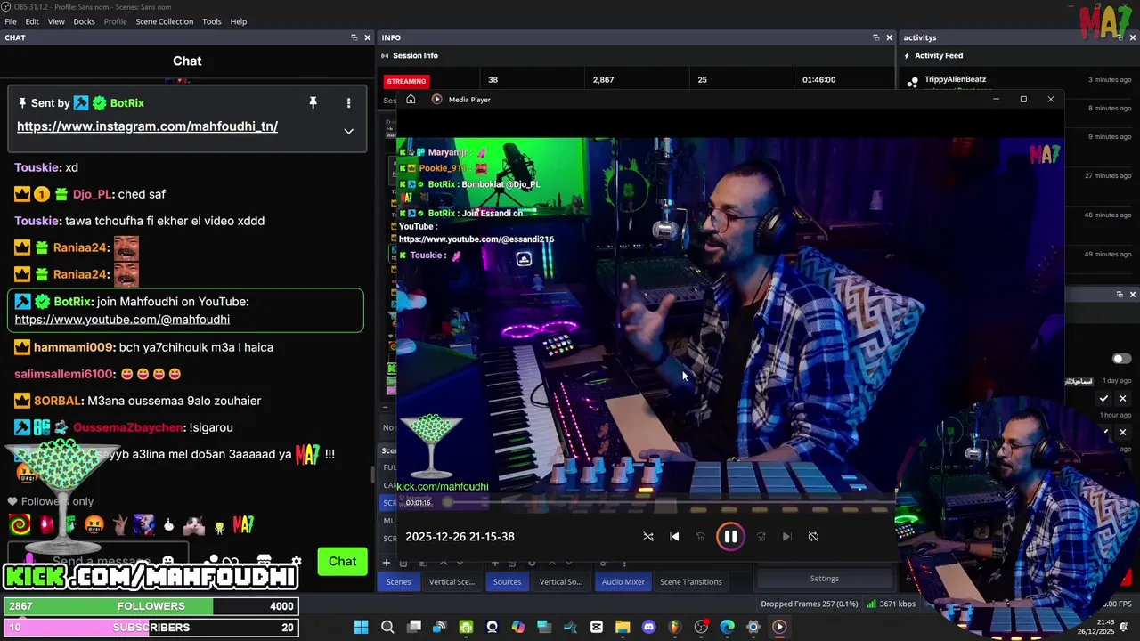The width and height of the screenshot is (1140, 641).
Task: Switch to the Audio Mixer tab
Action: click(623, 581)
